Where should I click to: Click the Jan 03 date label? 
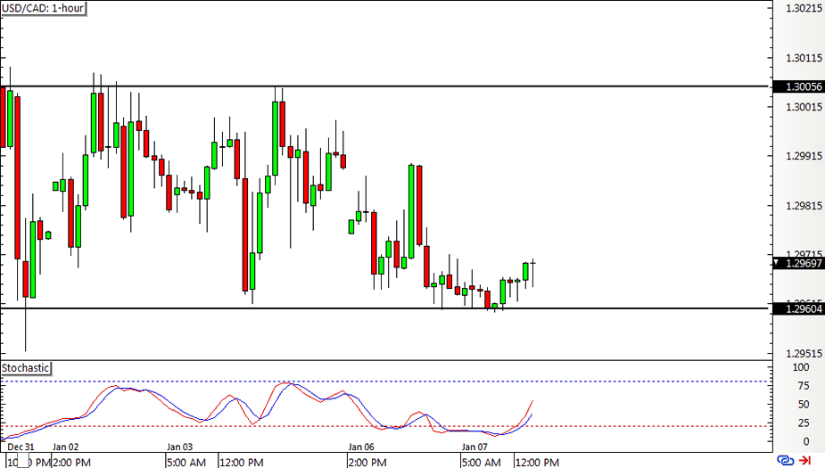[180, 447]
